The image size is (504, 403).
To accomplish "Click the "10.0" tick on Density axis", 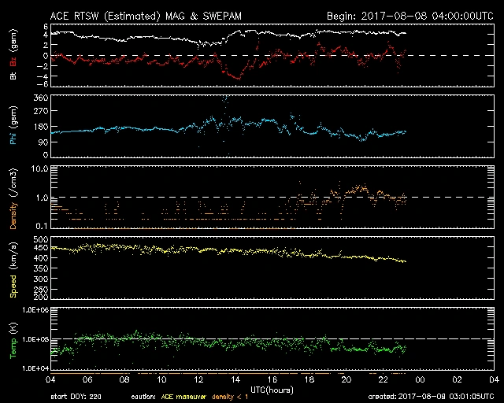I will click(x=39, y=168).
